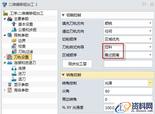Select 边界 in the tree
Viewport: 155px width, 114px height.
point(22,41)
